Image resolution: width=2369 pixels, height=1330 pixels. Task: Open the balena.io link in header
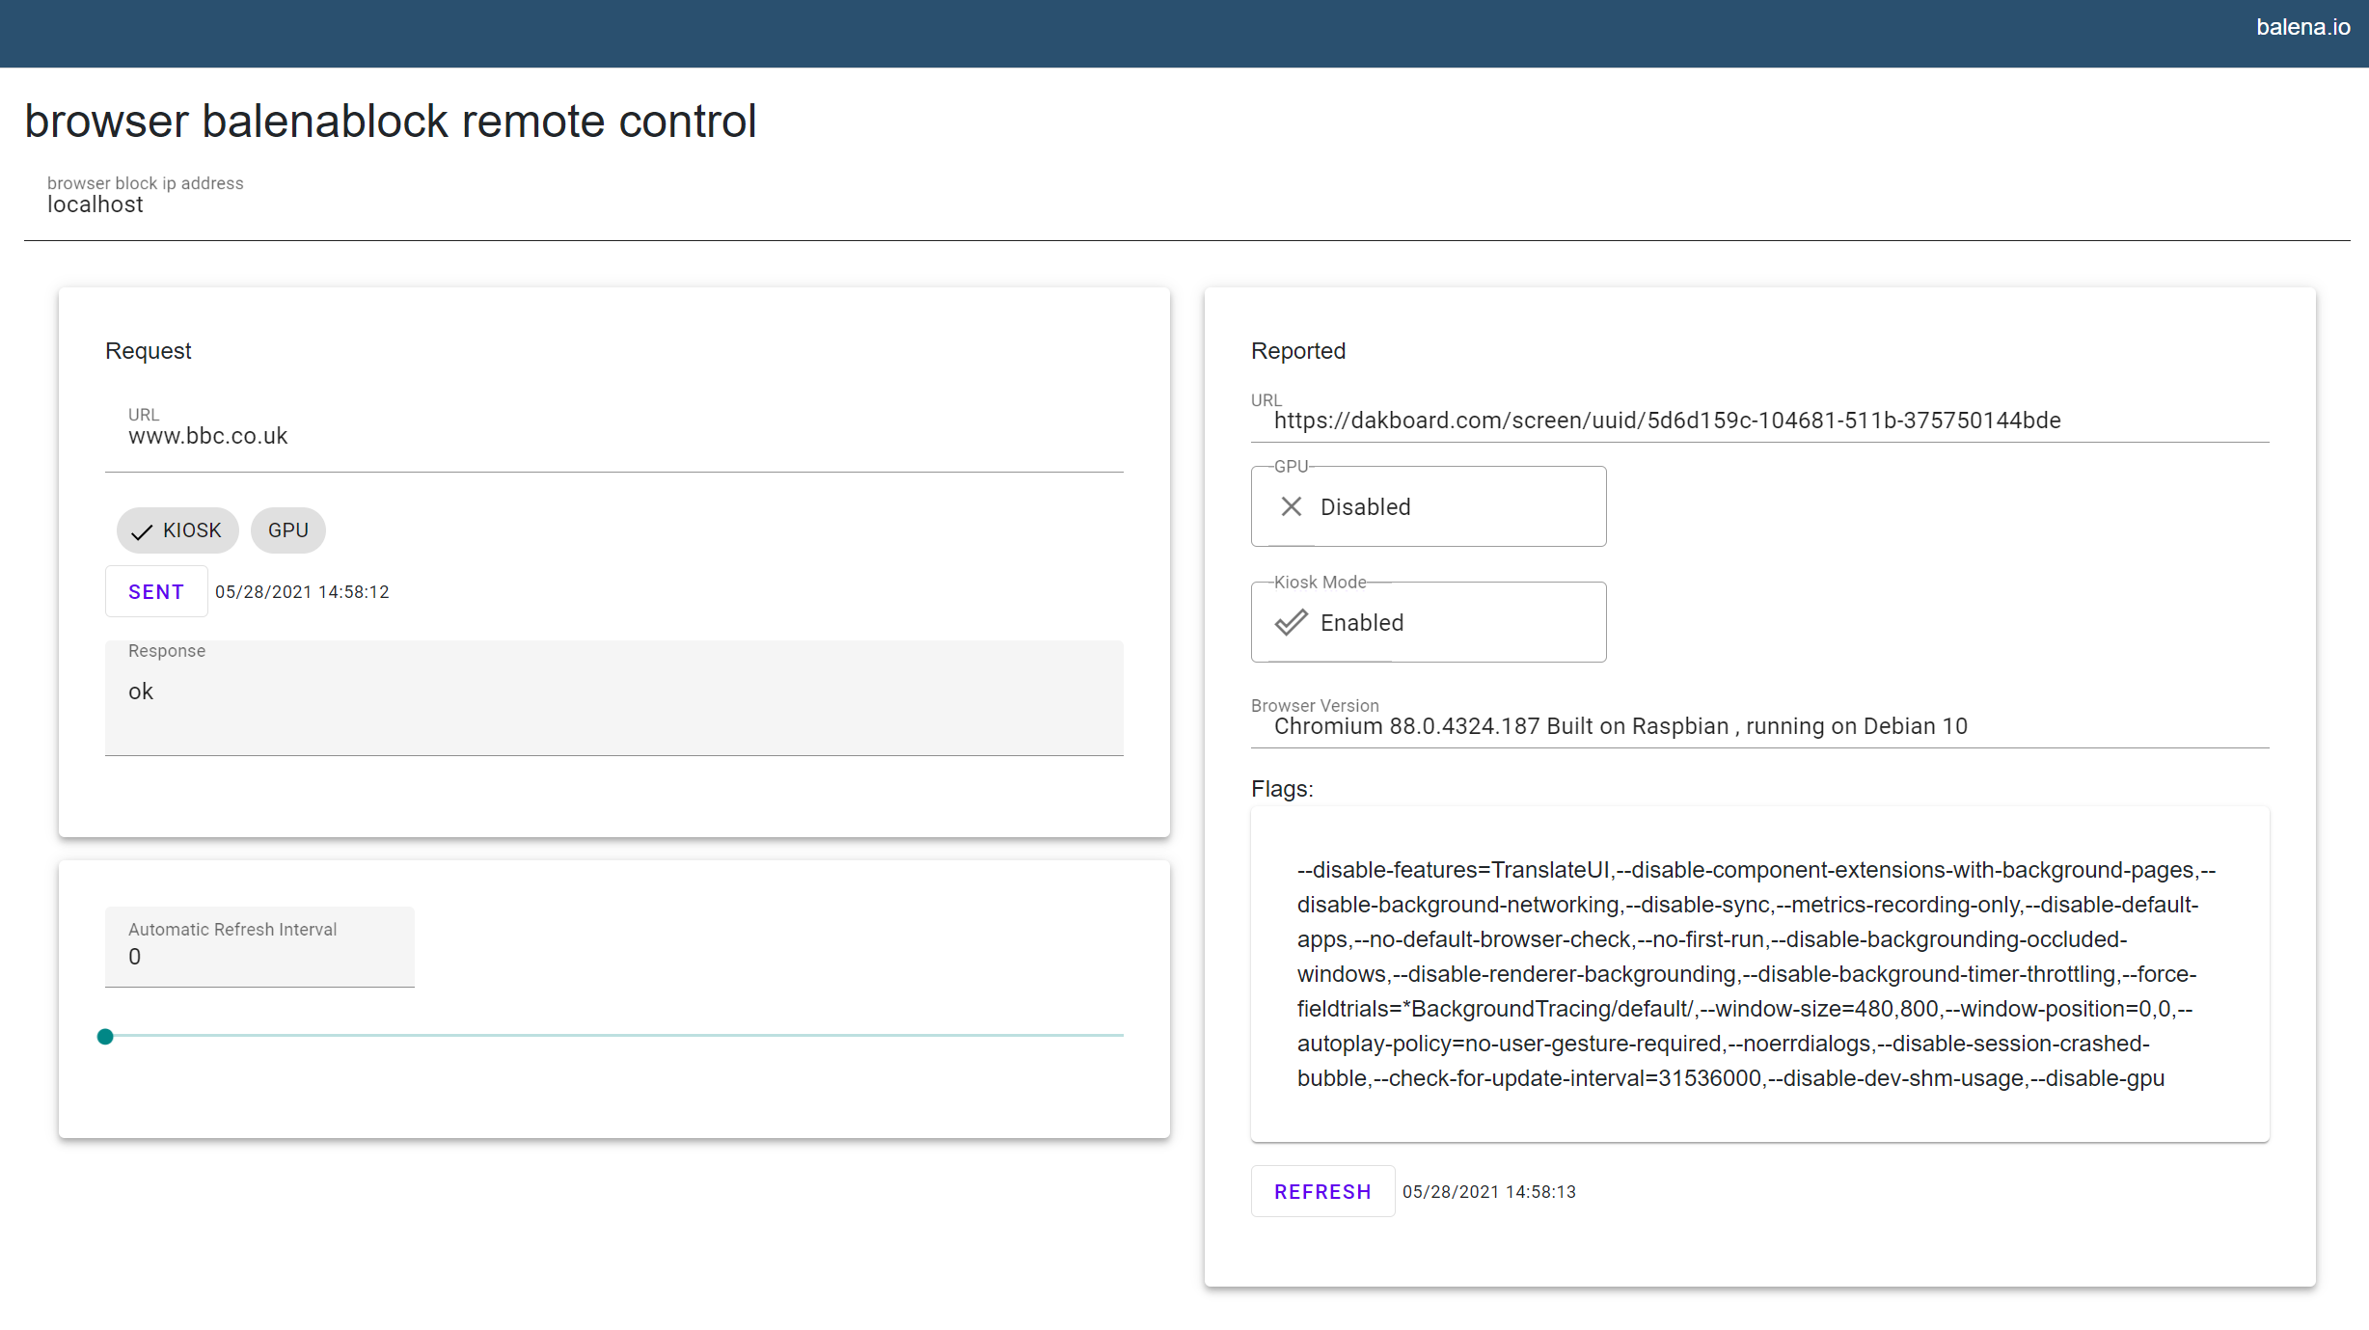click(x=2302, y=27)
